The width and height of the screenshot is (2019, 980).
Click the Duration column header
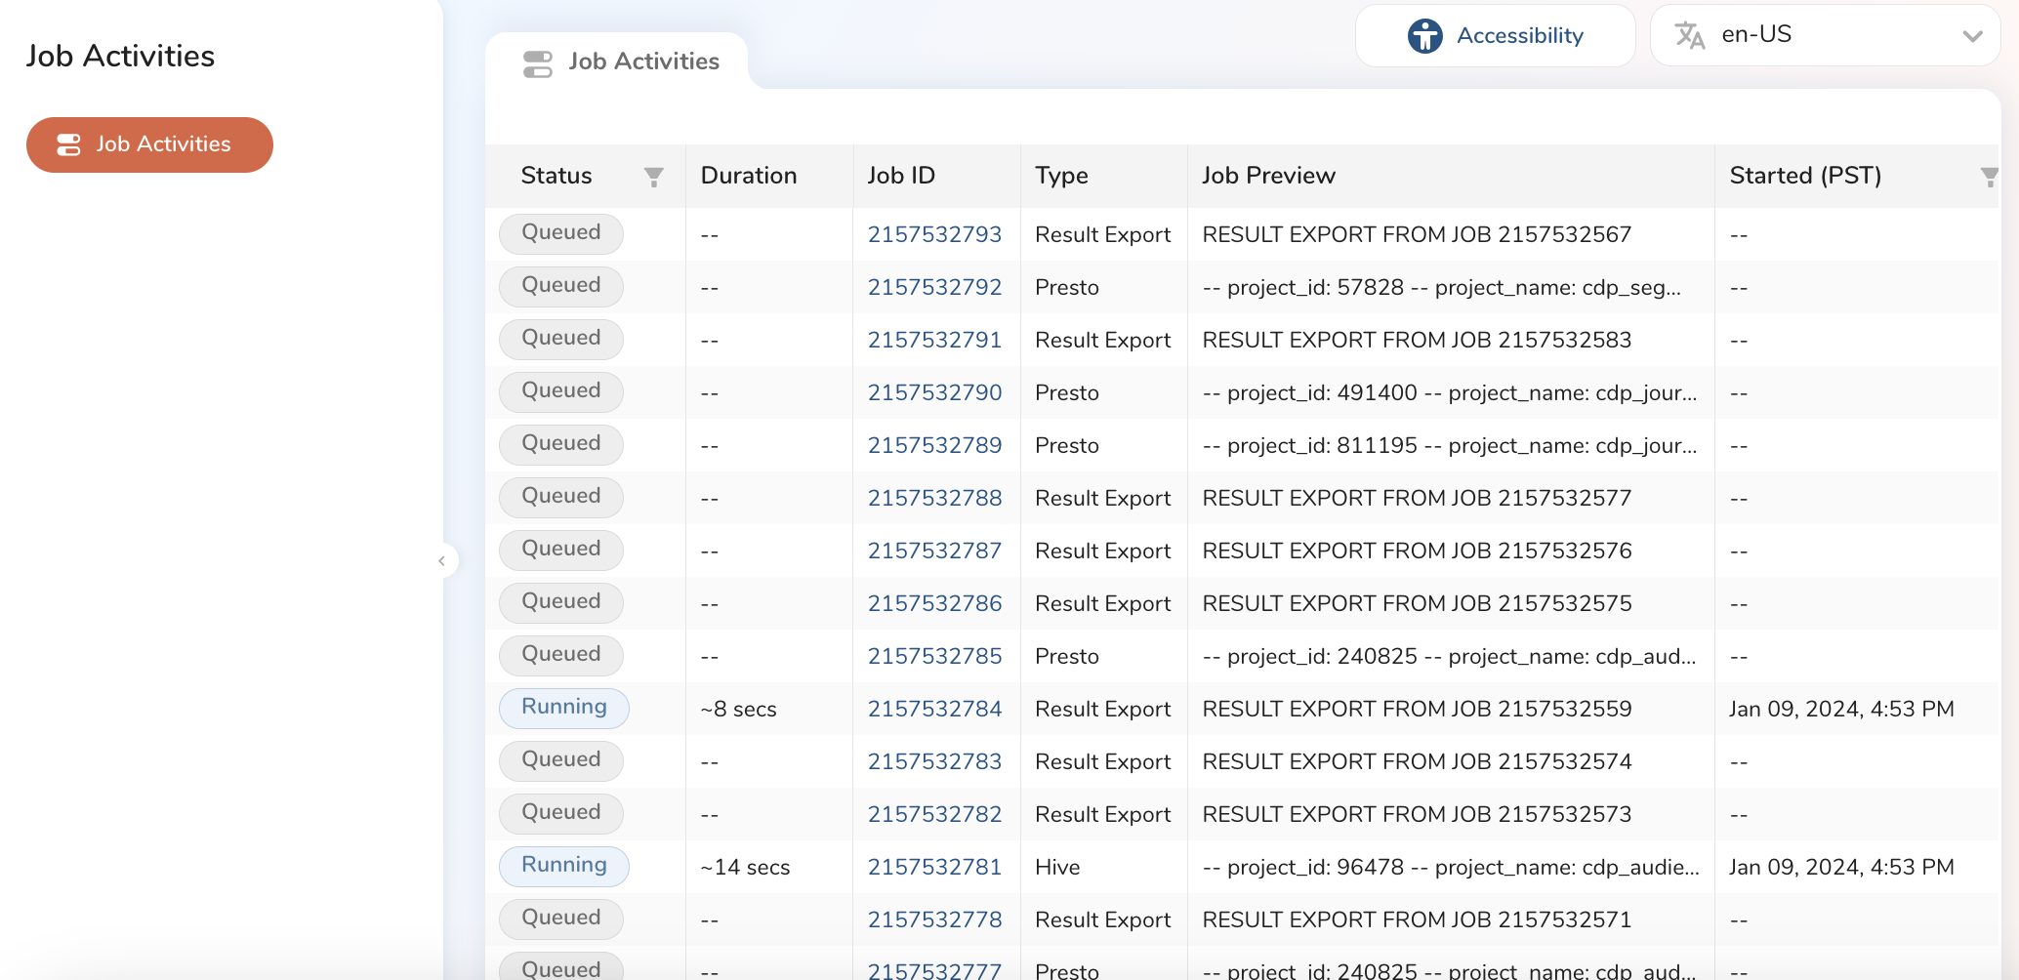749,176
